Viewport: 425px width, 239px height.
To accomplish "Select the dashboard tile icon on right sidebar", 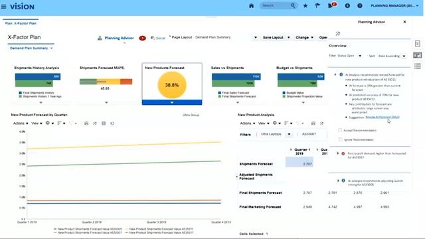I will click(418, 55).
